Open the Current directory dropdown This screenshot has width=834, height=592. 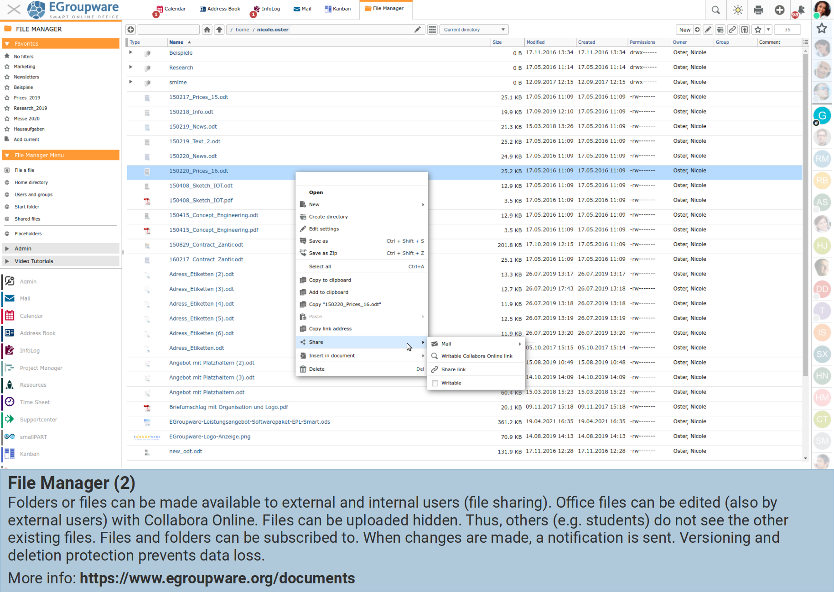pyautogui.click(x=474, y=30)
